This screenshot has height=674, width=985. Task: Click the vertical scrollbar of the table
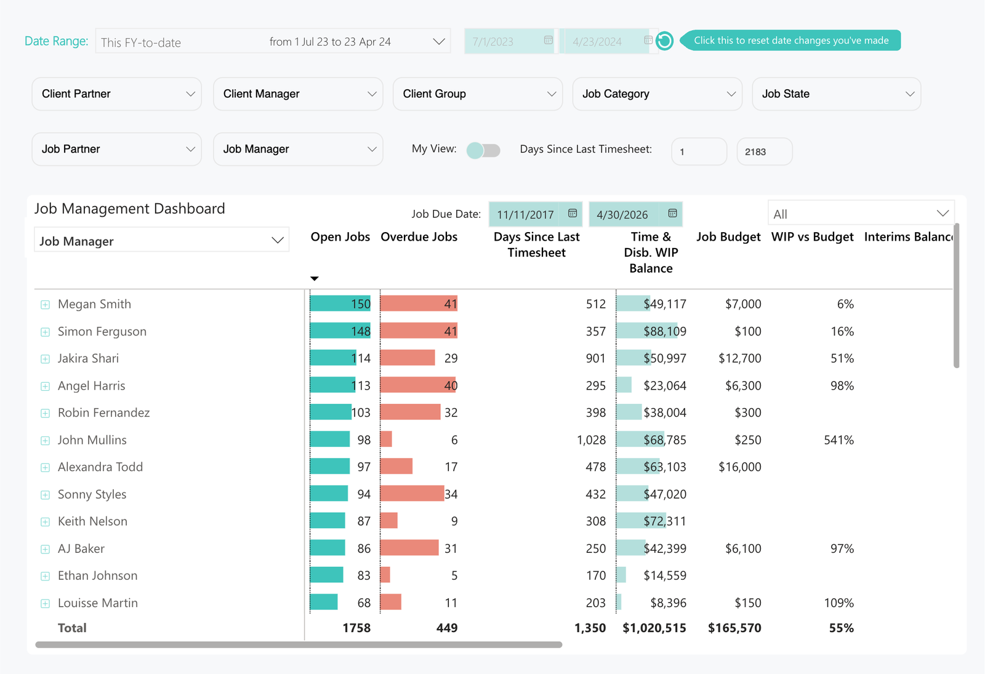[956, 295]
